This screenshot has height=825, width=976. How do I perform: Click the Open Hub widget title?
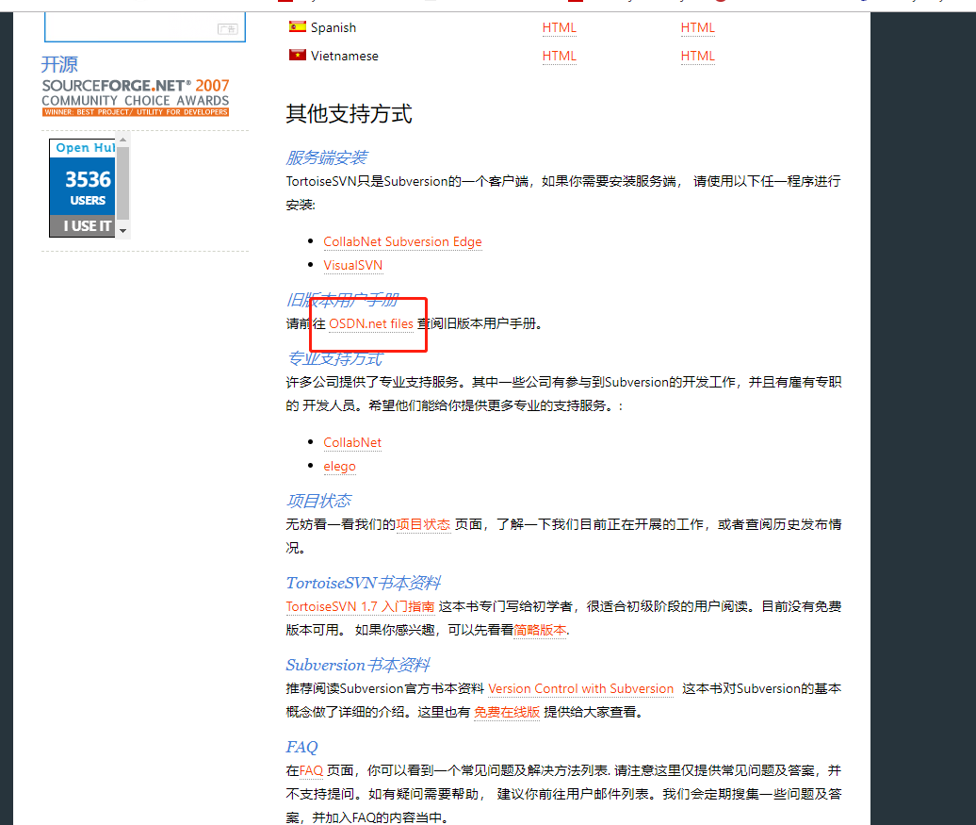[85, 148]
